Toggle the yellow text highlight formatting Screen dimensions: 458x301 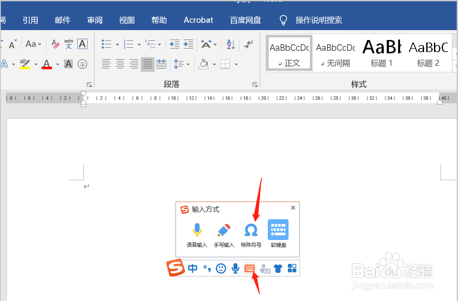coord(25,64)
